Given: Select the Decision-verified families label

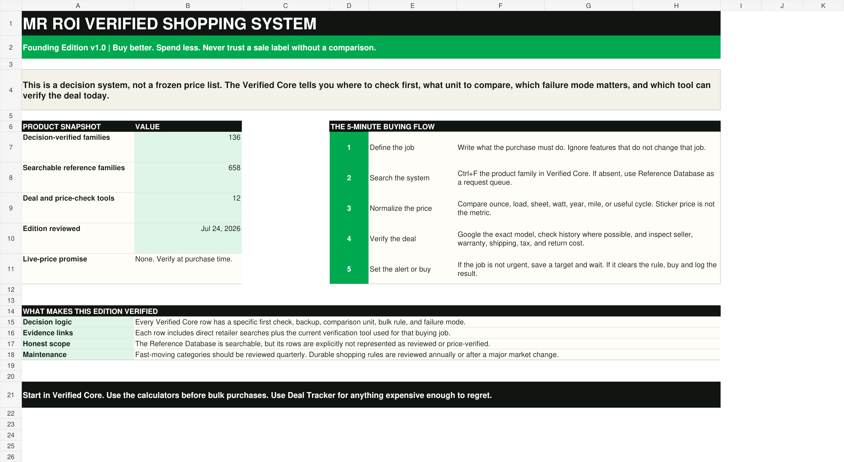Looking at the screenshot, I should pyautogui.click(x=78, y=147).
